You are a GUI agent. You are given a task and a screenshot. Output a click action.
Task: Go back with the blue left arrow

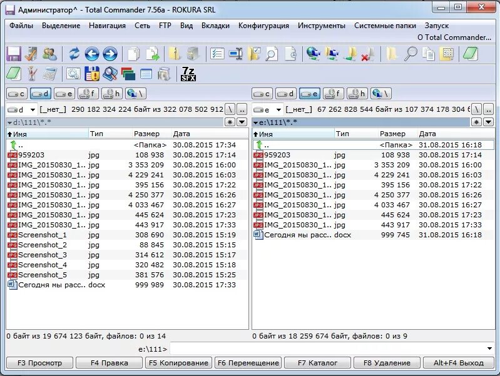point(92,54)
